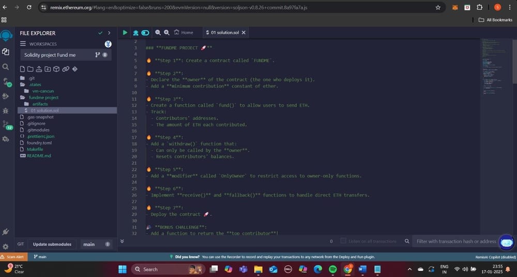Click RemixAI Copilot (disabled) status text
The height and width of the screenshot is (277, 517).
[495, 257]
